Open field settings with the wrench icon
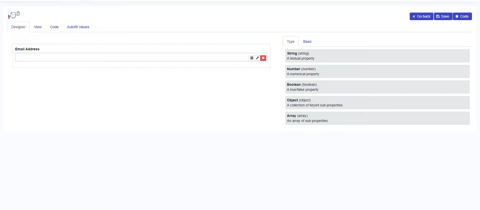This screenshot has height=210, width=480. pos(257,58)
